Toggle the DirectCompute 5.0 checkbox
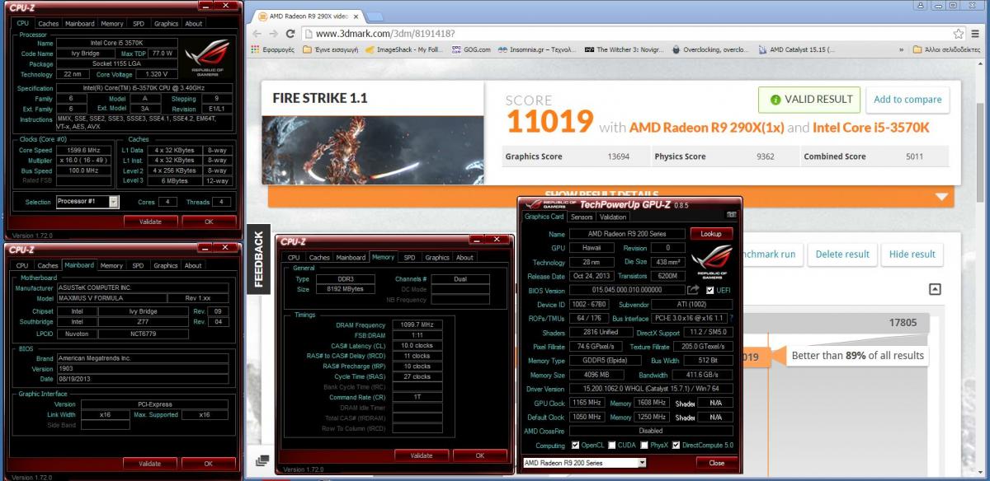Viewport: 990px width, 481px height. click(676, 446)
